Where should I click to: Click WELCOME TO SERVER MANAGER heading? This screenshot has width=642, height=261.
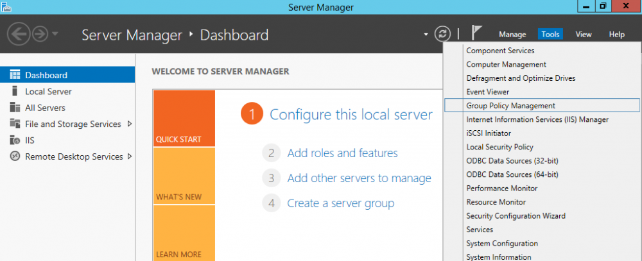(x=220, y=72)
